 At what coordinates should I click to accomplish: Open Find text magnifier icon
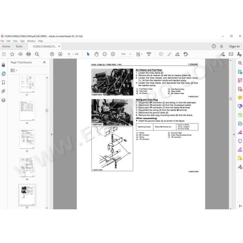click(x=37, y=54)
